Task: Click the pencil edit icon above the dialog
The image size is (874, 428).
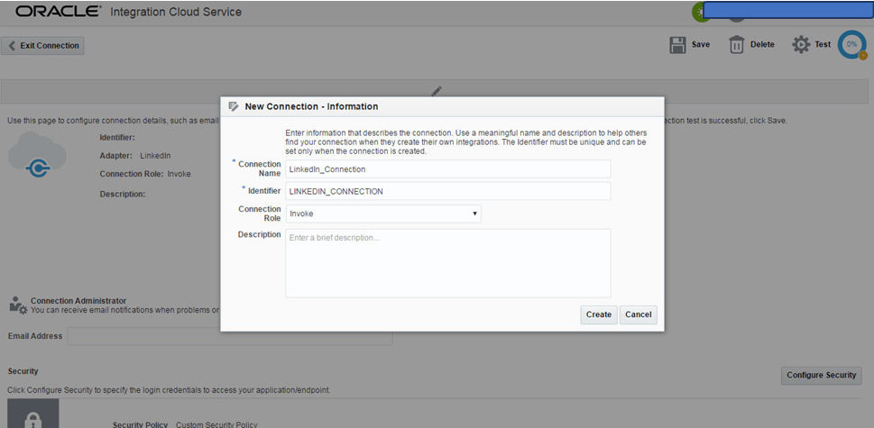Action: point(437,91)
